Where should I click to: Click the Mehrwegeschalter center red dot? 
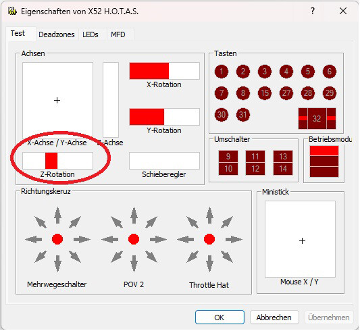[x=57, y=239]
